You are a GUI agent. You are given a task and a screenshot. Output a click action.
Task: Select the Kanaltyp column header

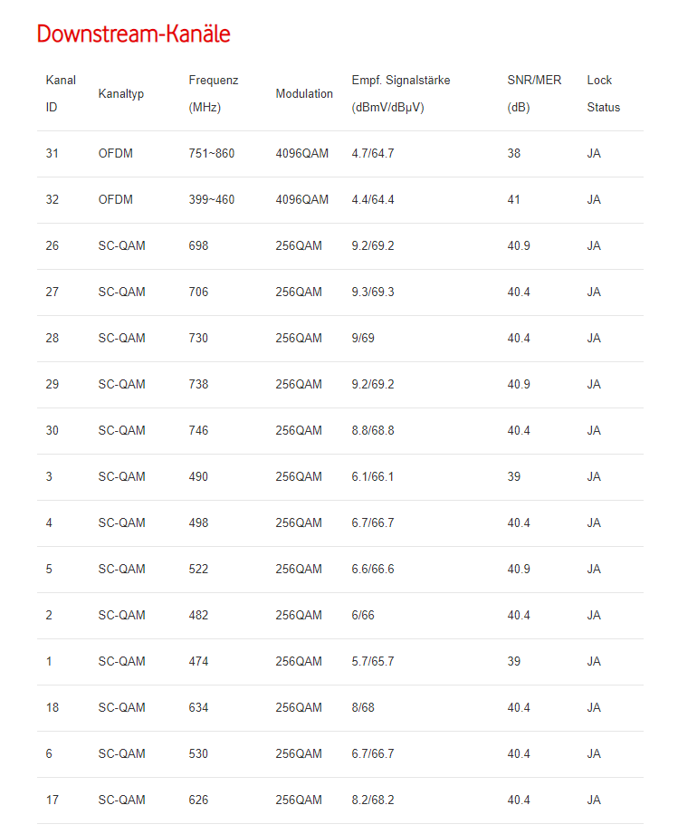point(121,93)
